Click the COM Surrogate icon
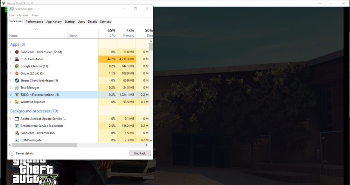Image resolution: width=350 pixels, height=185 pixels. (17, 140)
